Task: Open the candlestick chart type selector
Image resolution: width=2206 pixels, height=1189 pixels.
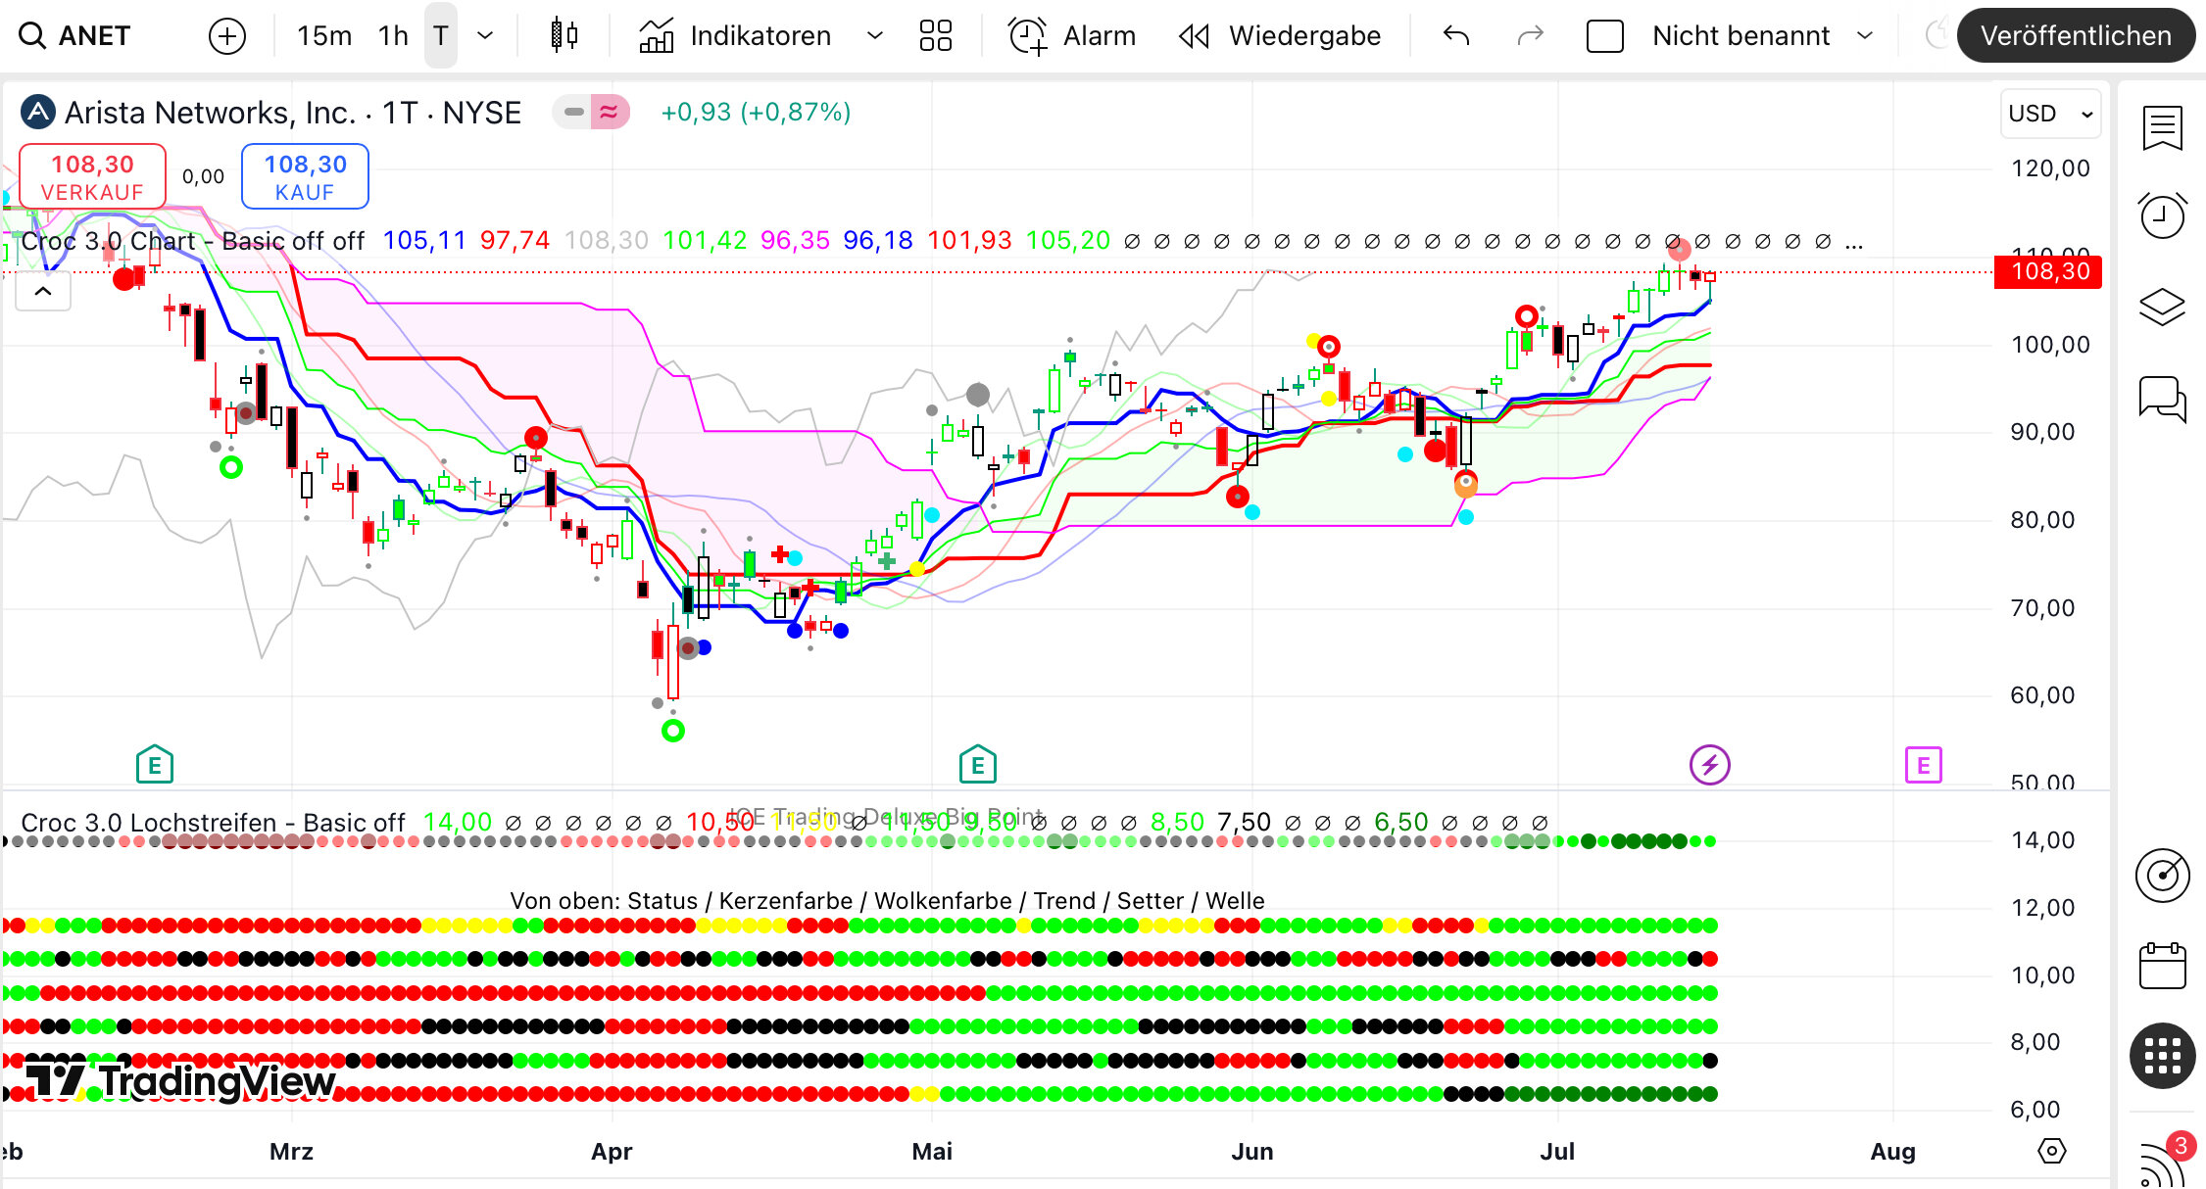Action: coord(564,36)
